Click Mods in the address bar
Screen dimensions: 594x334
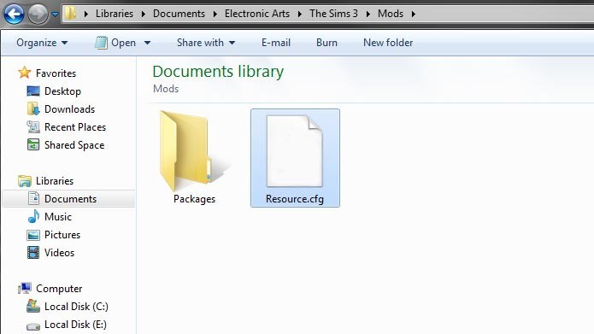tap(391, 14)
